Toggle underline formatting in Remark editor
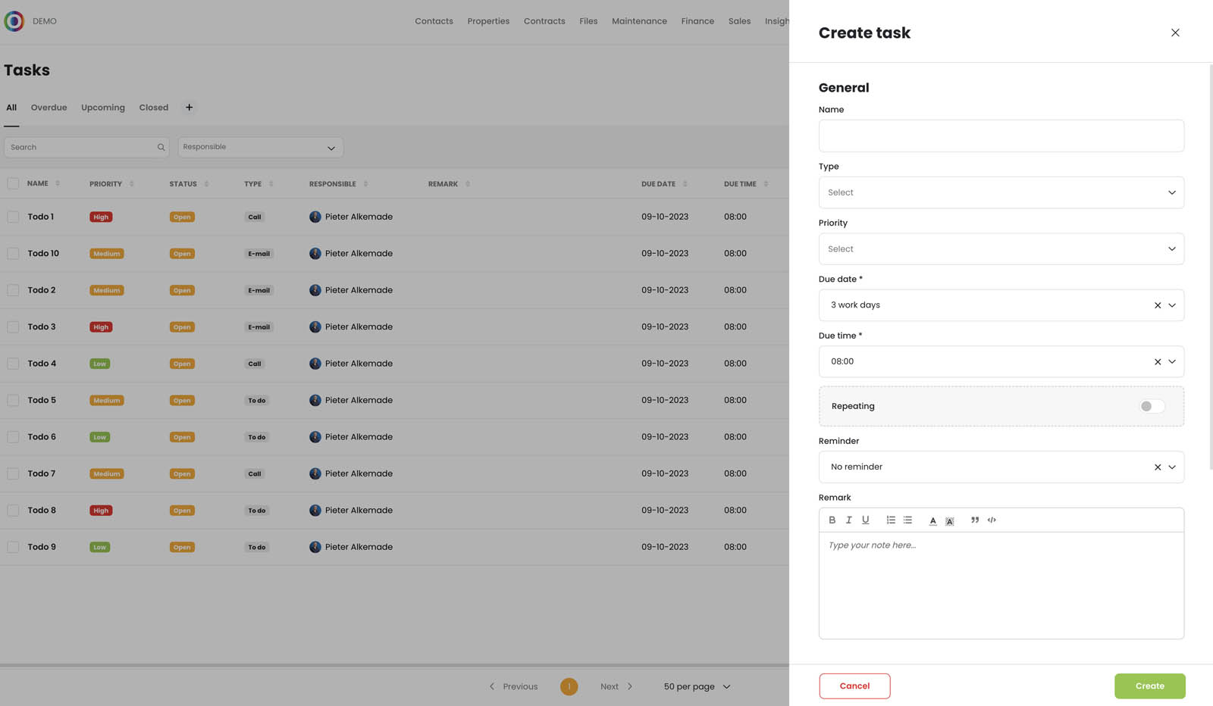 tap(865, 520)
